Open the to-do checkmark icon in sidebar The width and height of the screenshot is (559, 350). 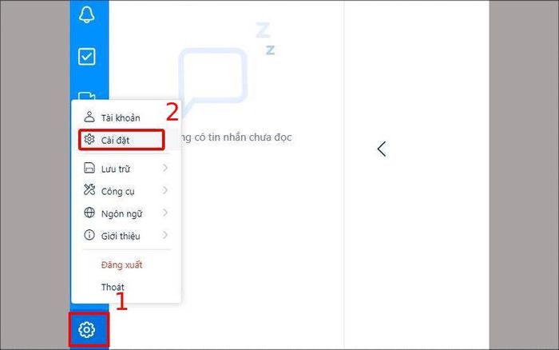[86, 57]
